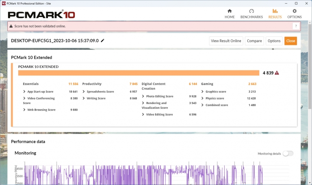Viewport: 312px width, 185px height.
Task: Click the result name DESKTOP-EUFC5G1_2023-10-06
Action: tap(55, 40)
